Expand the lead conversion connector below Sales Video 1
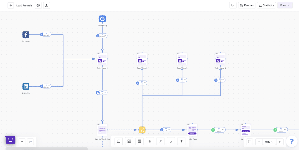Viewport: 299px width, 150px height. pos(105,93)
